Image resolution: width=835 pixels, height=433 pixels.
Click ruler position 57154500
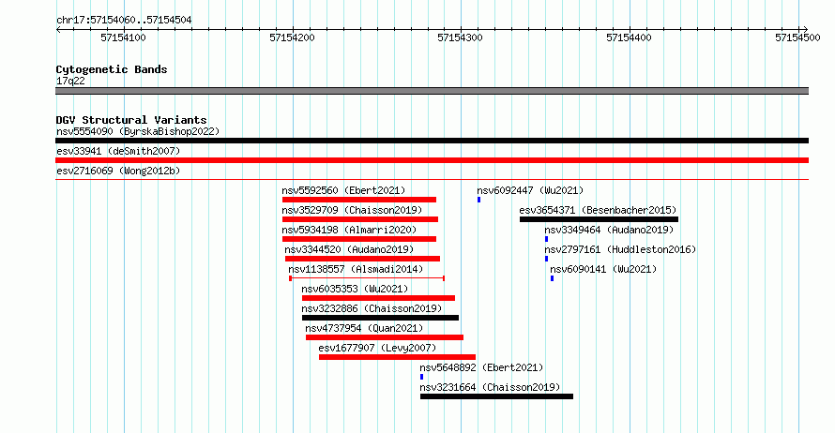coord(797,37)
